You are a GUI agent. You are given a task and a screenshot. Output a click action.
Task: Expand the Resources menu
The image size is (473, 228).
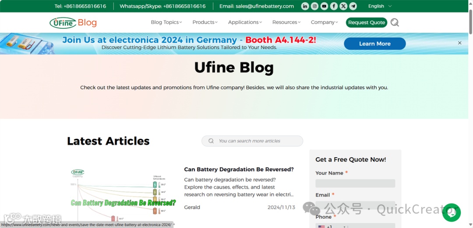(286, 22)
